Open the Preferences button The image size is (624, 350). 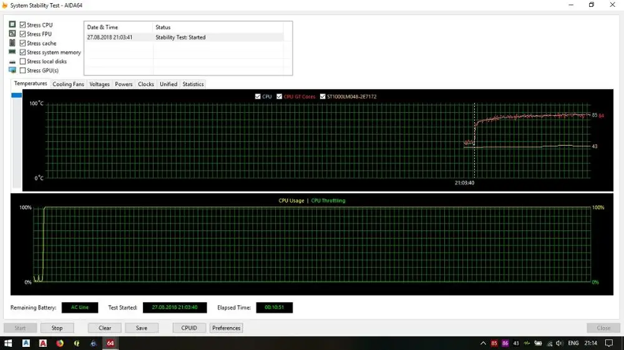pyautogui.click(x=226, y=328)
